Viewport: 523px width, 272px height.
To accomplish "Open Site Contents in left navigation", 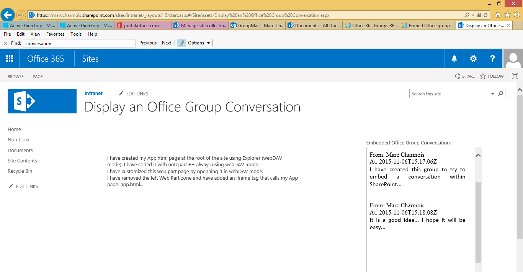I will [22, 161].
